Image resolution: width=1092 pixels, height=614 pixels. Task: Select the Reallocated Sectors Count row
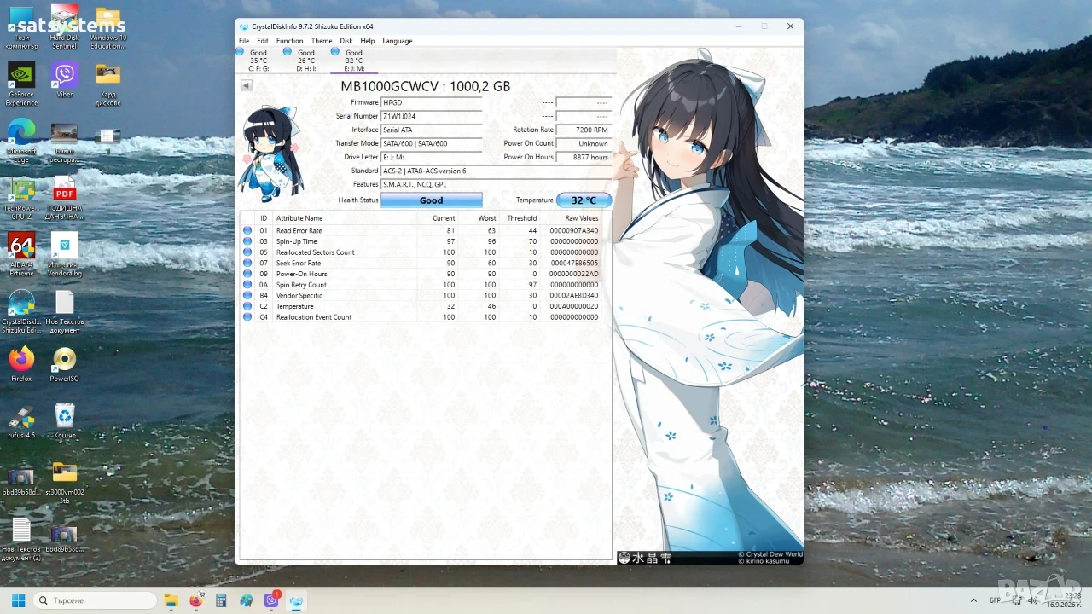(x=425, y=252)
